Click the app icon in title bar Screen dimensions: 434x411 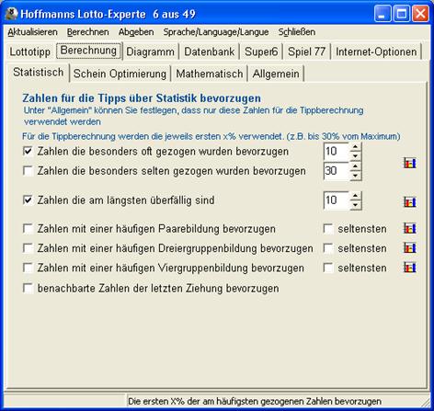click(12, 14)
